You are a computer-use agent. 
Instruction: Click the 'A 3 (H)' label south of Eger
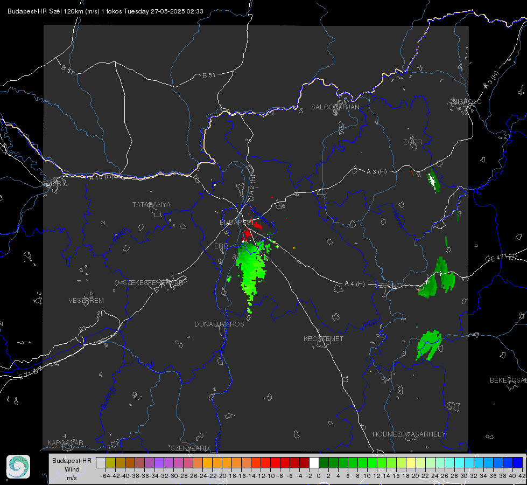tap(376, 172)
